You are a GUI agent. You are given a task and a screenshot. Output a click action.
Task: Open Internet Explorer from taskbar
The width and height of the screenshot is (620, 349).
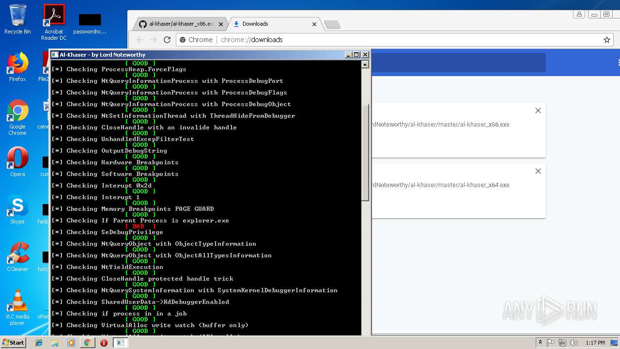coord(39,343)
